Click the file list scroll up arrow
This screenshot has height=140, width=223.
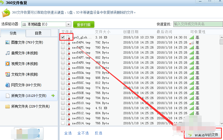click(221, 38)
